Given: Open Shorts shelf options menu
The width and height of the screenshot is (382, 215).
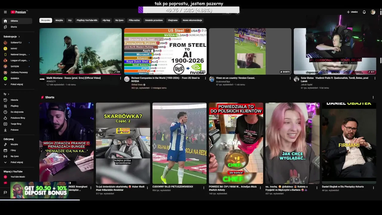Looking at the screenshot, I should 373,97.
